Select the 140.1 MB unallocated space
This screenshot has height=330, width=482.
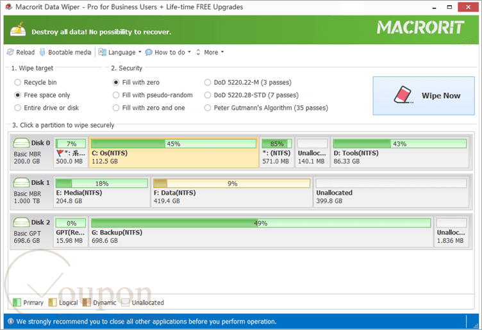[x=312, y=153]
